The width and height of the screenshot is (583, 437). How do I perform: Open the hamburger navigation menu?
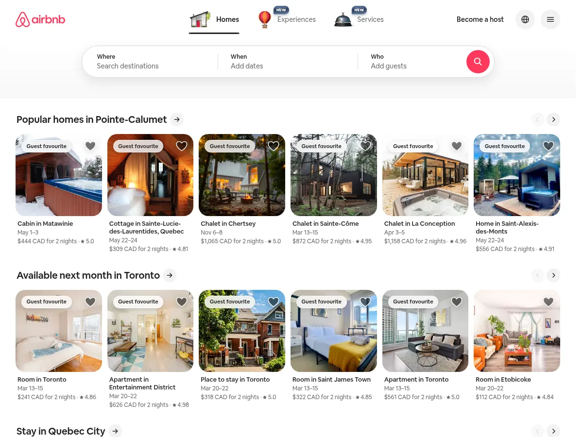[x=550, y=19]
